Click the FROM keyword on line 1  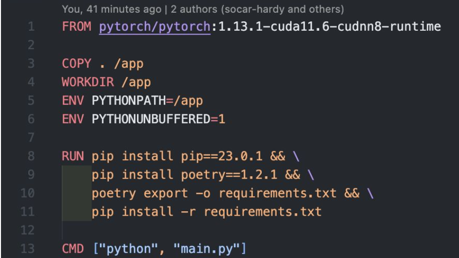pyautogui.click(x=76, y=27)
